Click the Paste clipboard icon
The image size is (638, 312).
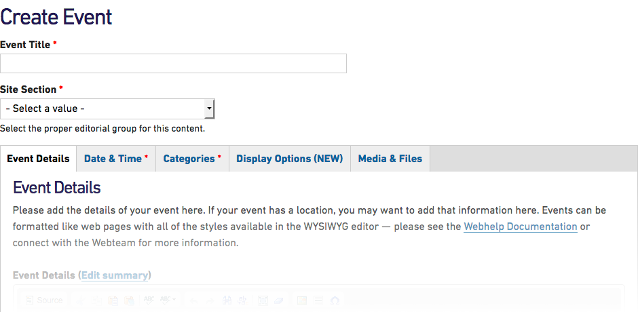click(113, 300)
